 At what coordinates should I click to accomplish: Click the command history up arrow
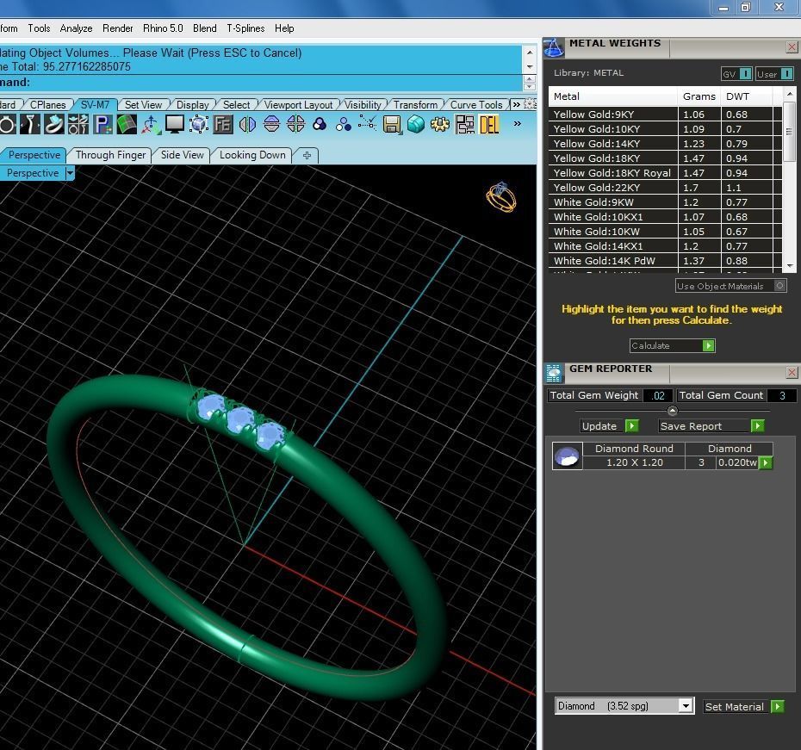pyautogui.click(x=530, y=53)
